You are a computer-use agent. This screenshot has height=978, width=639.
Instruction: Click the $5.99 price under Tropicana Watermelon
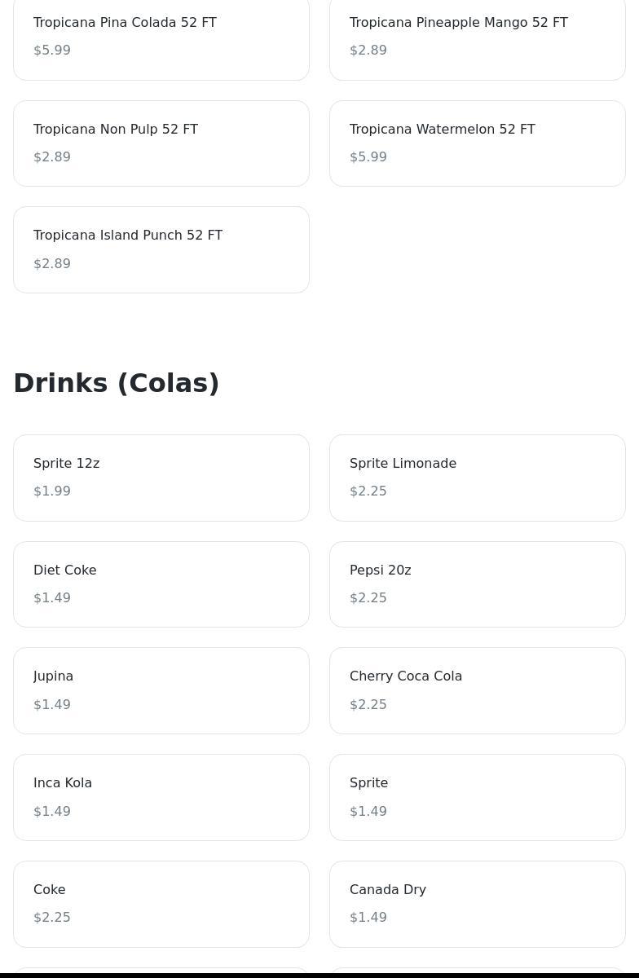click(368, 157)
